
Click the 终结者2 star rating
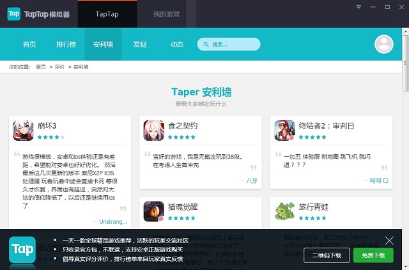pos(313,137)
